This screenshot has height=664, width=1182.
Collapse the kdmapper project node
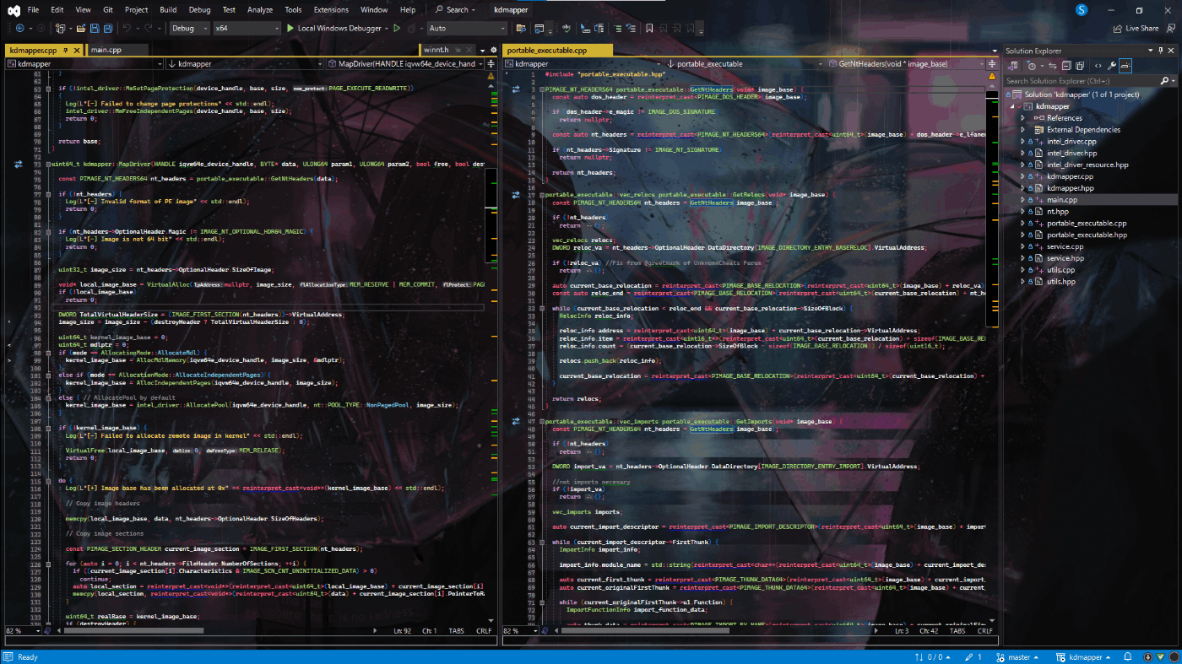(x=1011, y=106)
